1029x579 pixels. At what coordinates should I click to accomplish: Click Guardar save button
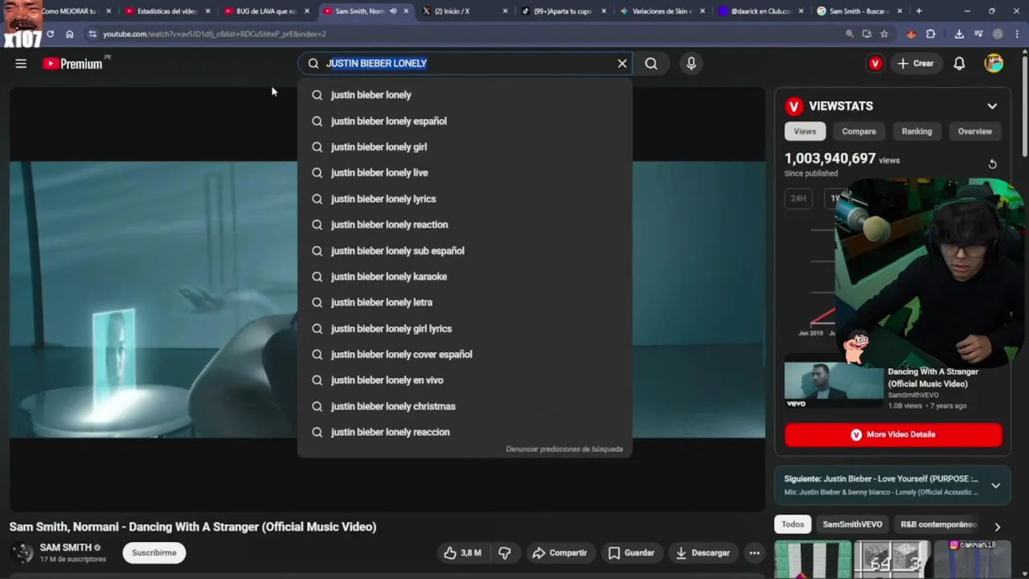631,552
